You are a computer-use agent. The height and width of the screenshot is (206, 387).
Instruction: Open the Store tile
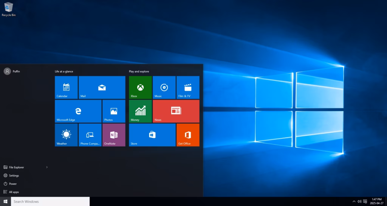pyautogui.click(x=152, y=135)
